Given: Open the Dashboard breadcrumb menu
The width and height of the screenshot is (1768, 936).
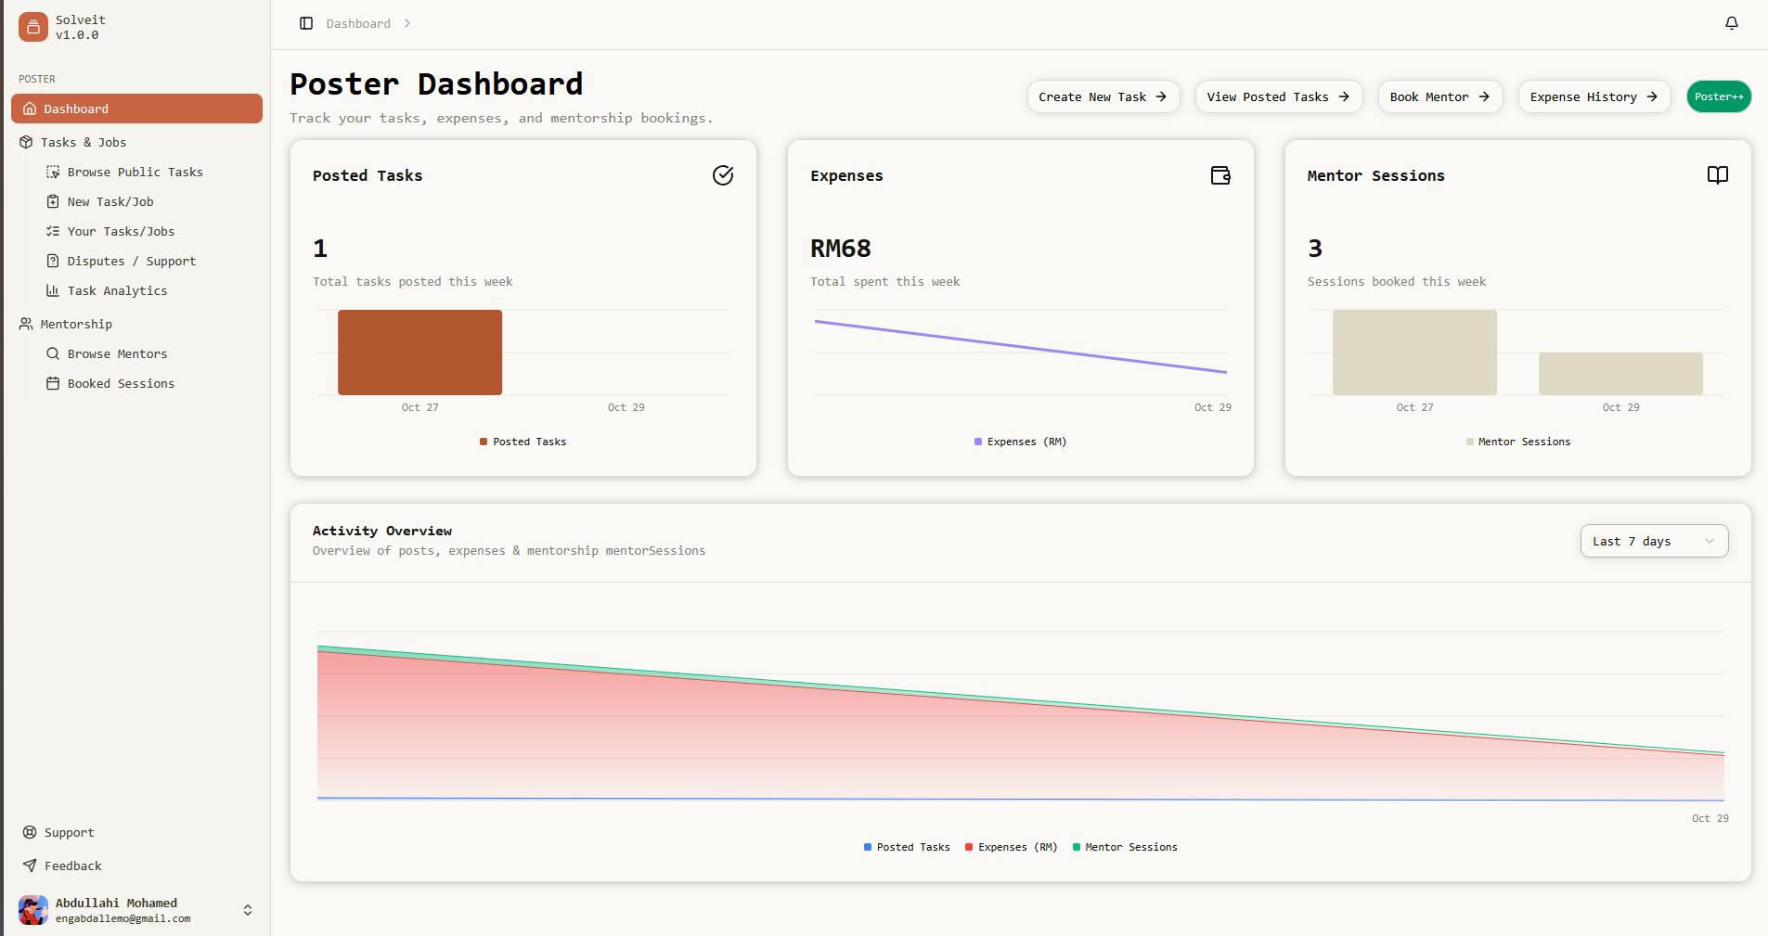Looking at the screenshot, I should [359, 23].
